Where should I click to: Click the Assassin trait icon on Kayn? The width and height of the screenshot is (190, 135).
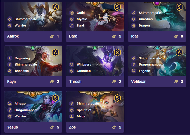tap(10, 71)
